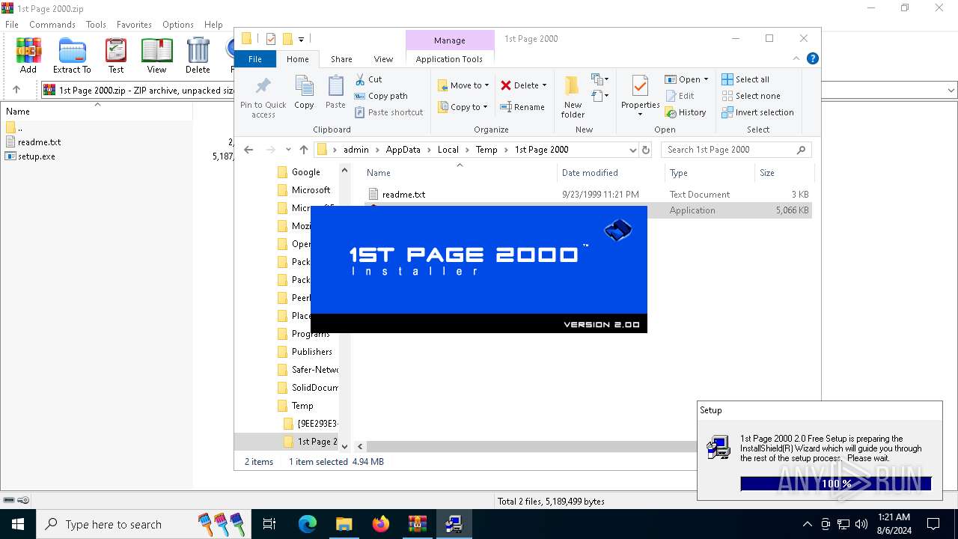Select the Temp folder in navigation tree
958x539 pixels.
[302, 406]
